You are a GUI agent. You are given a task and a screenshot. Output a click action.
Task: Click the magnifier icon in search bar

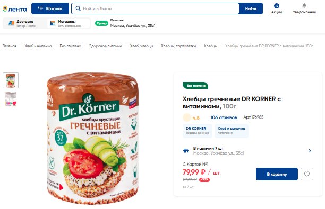click(x=78, y=8)
